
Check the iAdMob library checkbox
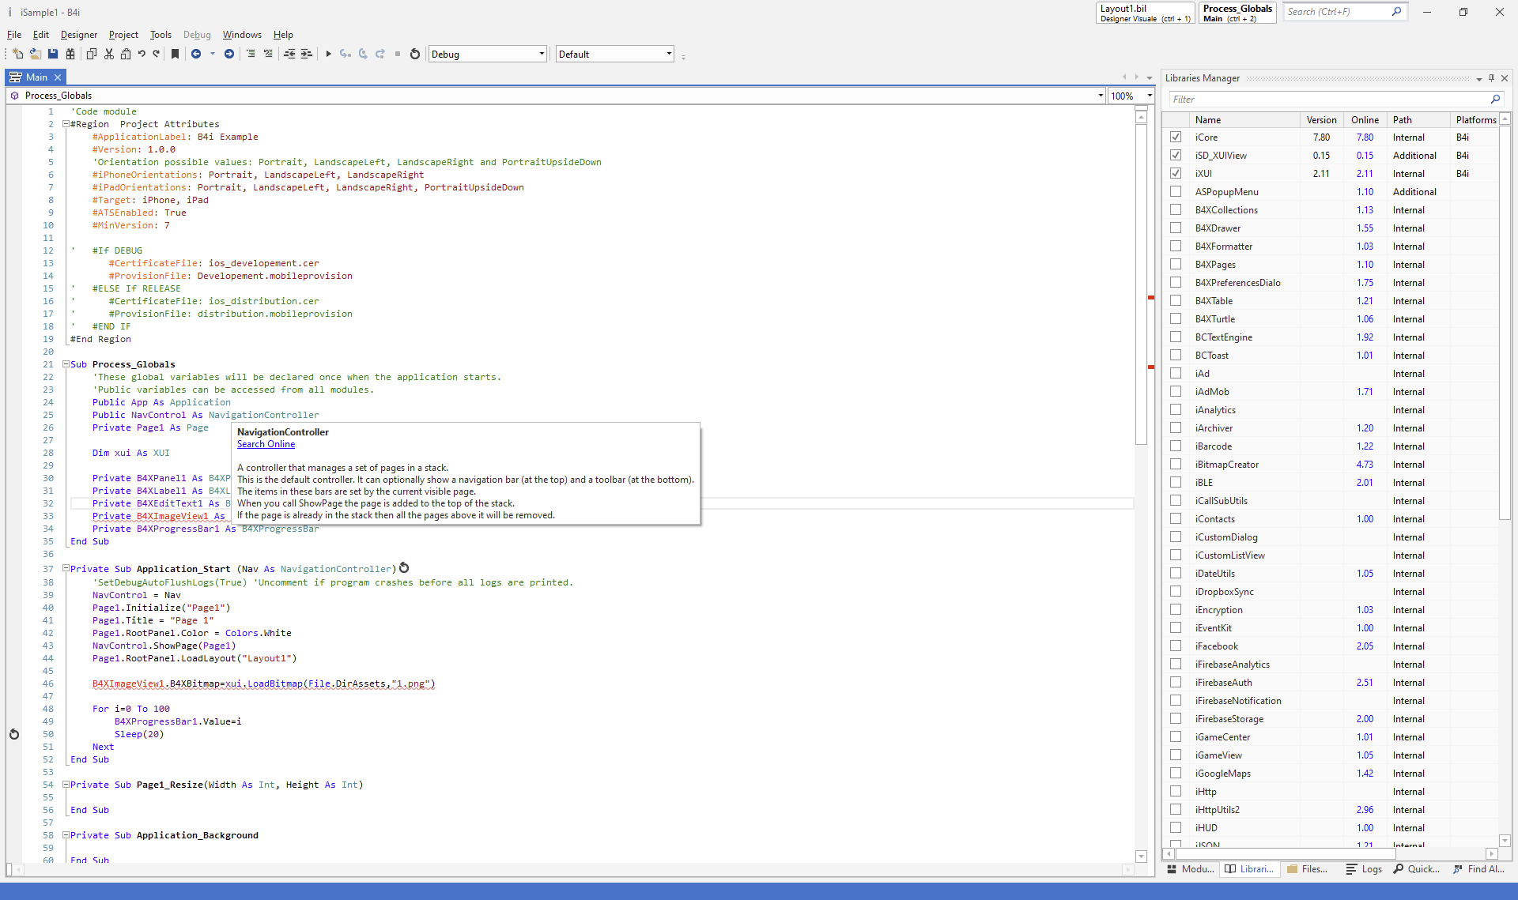click(1176, 392)
